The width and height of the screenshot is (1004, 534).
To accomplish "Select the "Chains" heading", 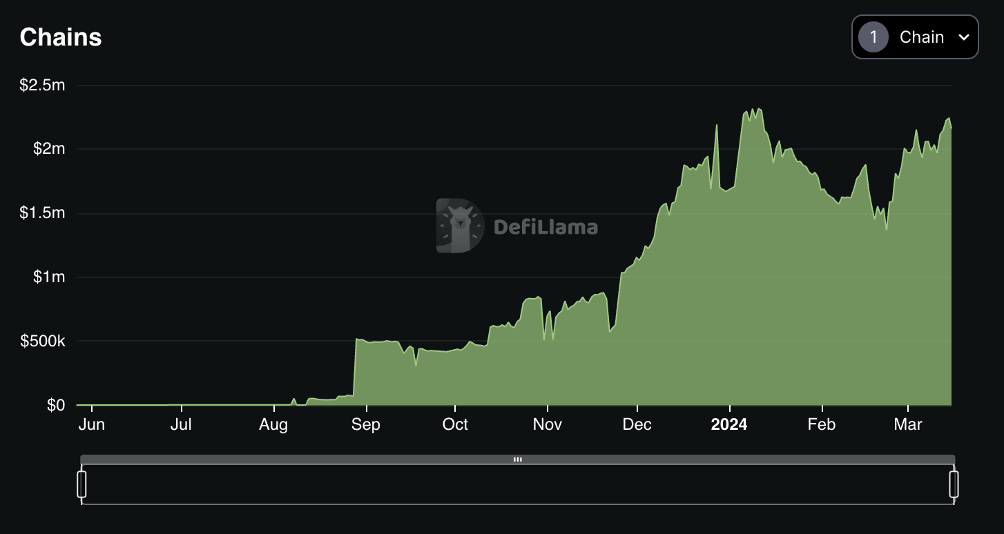I will (60, 37).
